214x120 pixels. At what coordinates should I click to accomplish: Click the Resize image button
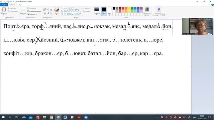point(34,11)
